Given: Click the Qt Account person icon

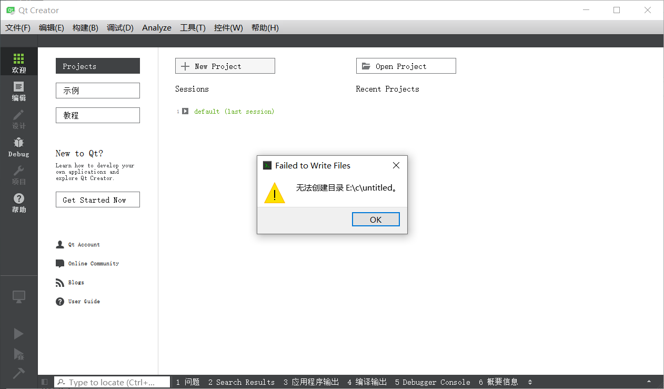Looking at the screenshot, I should 60,245.
